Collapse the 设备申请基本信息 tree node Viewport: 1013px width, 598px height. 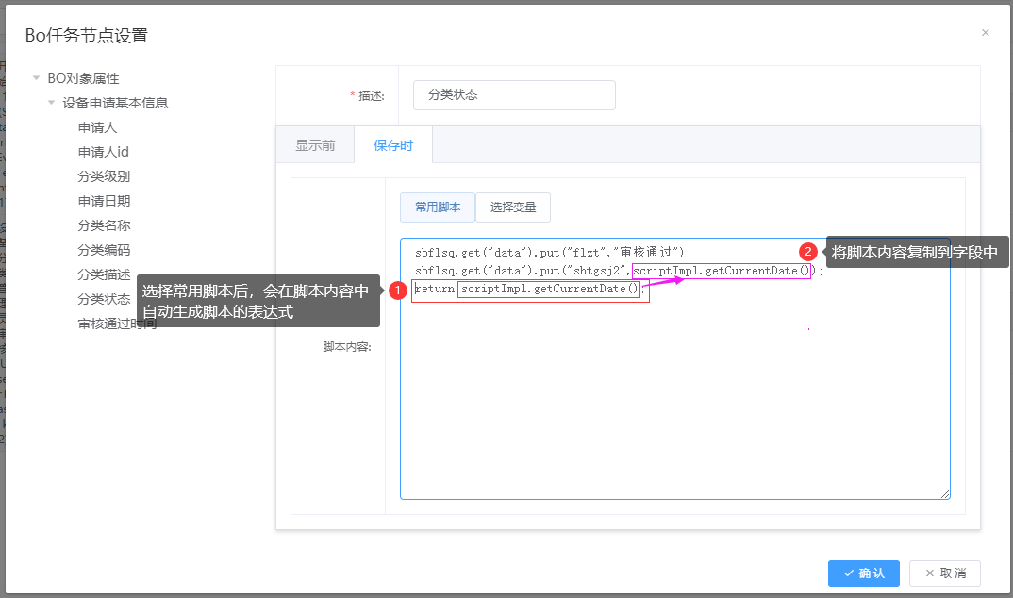51,103
